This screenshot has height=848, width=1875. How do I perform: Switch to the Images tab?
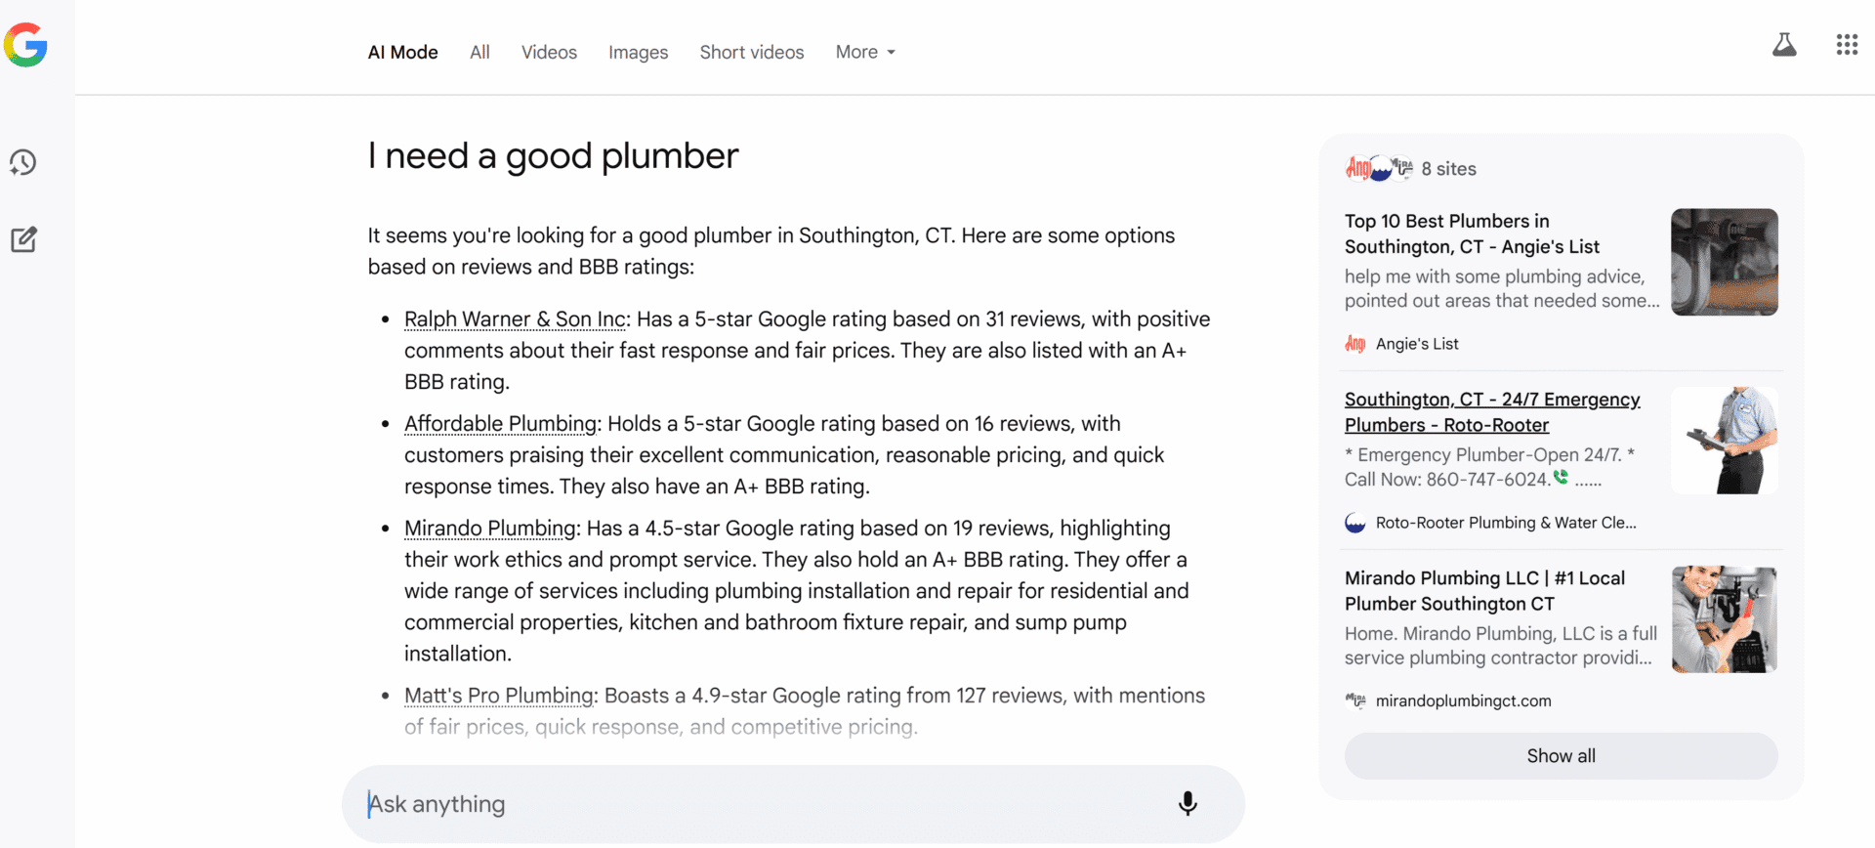(638, 52)
